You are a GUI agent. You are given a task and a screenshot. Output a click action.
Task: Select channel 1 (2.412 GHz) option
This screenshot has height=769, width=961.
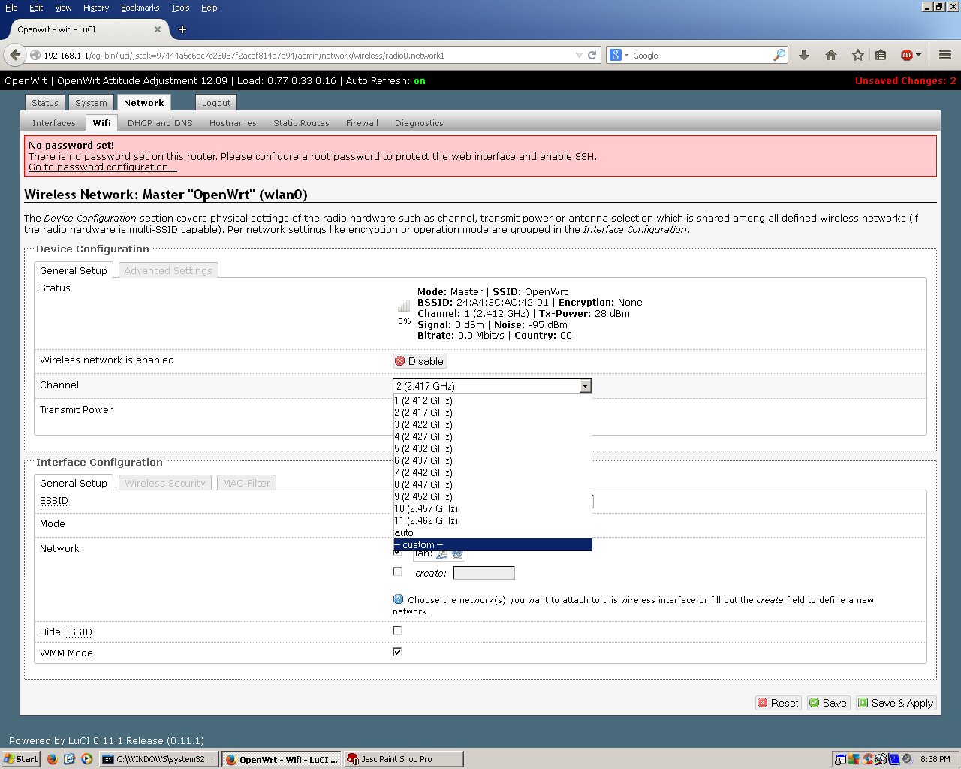click(493, 400)
